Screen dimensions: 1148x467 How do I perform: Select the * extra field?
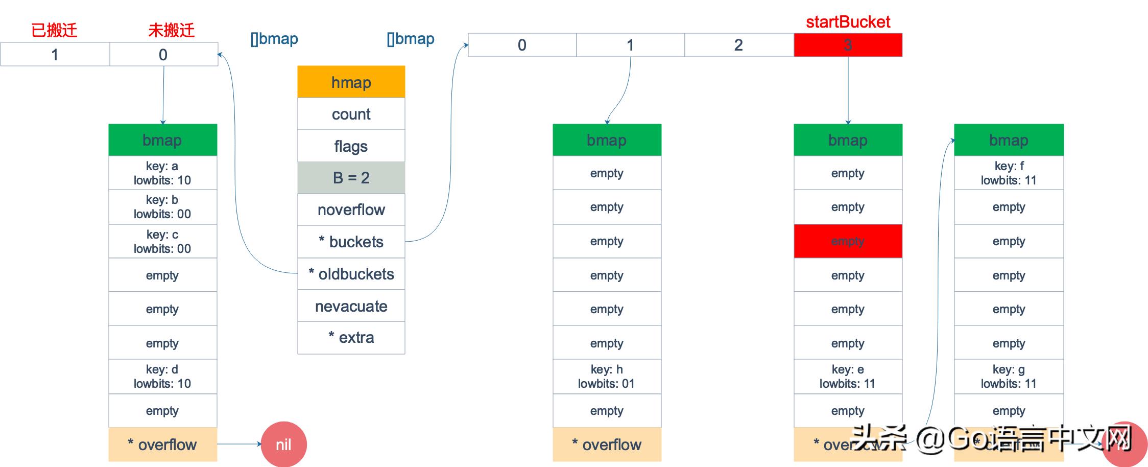[351, 337]
